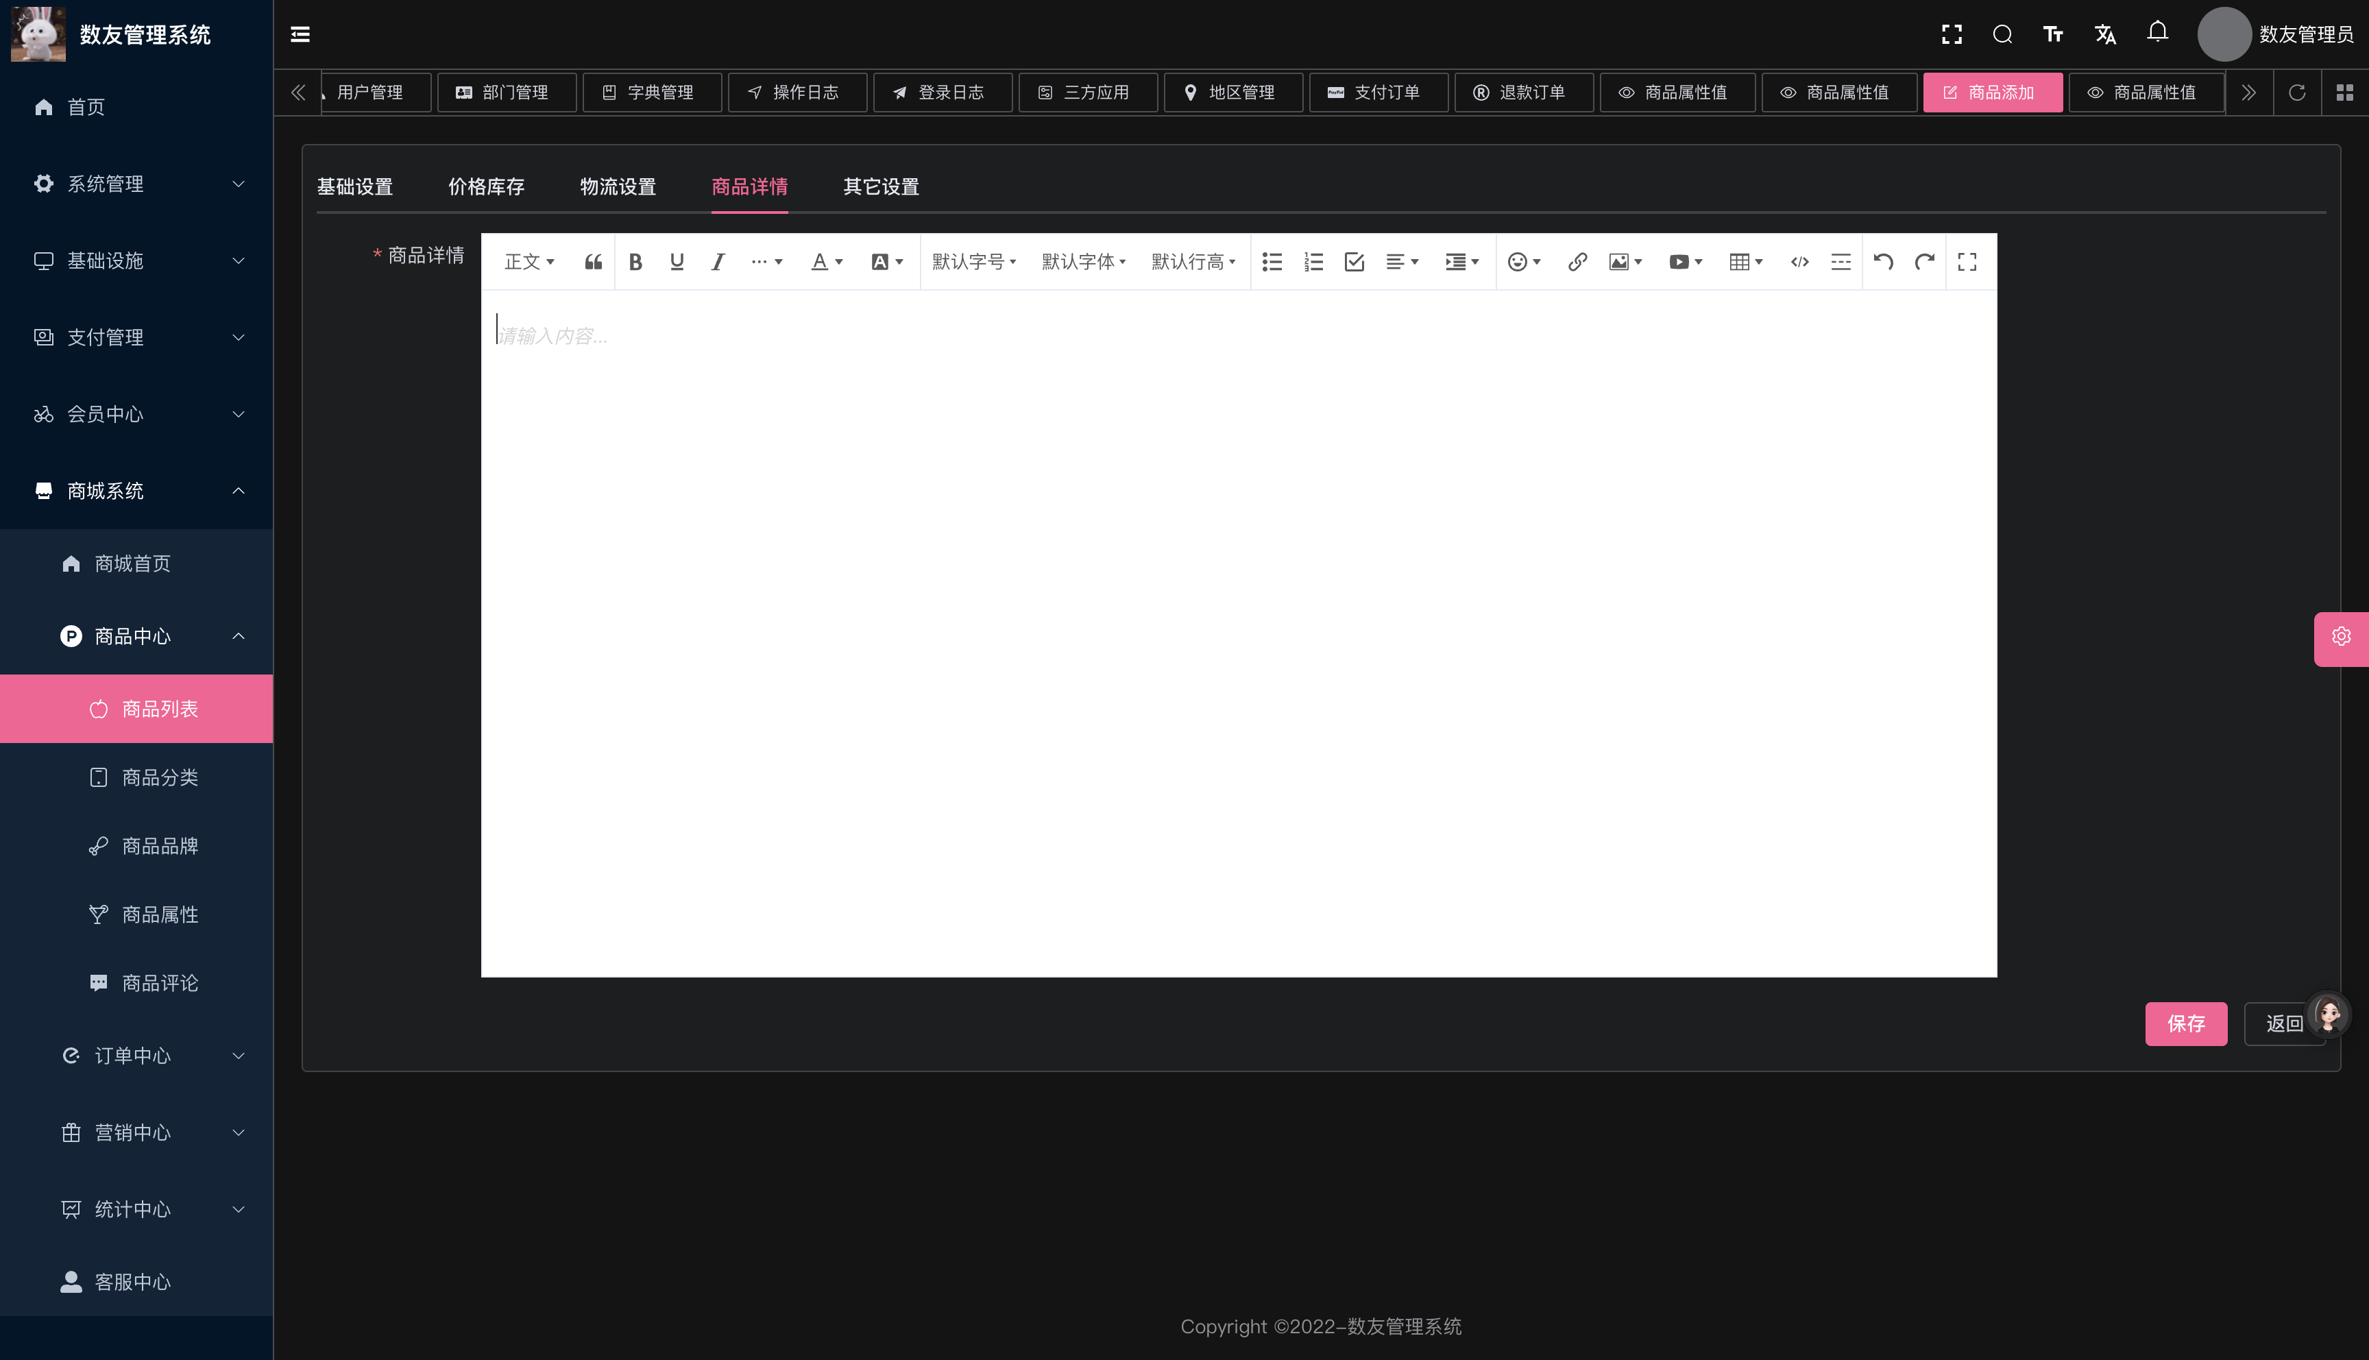Open background highlight color dropdown
The image size is (2369, 1360).
coord(887,263)
